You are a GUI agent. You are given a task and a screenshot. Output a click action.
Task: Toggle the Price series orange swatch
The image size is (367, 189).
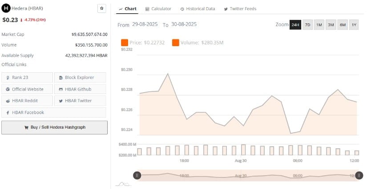point(125,43)
